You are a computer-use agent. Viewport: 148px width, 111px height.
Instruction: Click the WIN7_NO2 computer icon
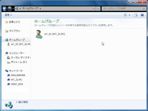[x=8, y=84]
